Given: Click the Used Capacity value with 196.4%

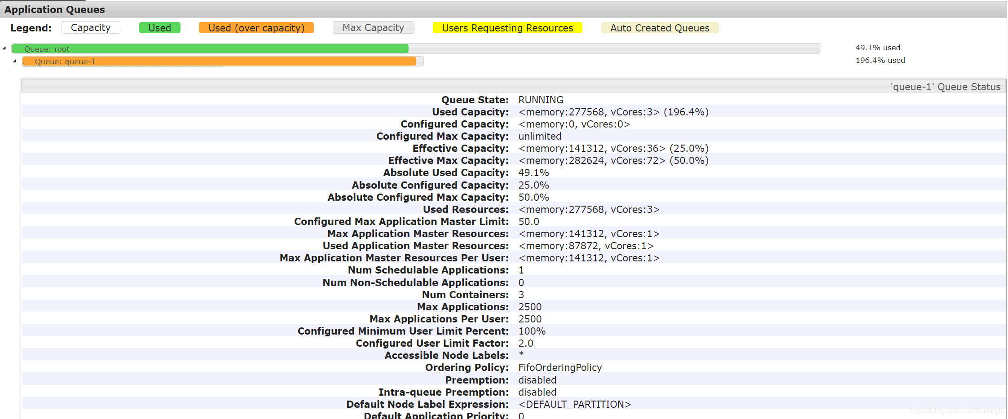Looking at the screenshot, I should 613,112.
